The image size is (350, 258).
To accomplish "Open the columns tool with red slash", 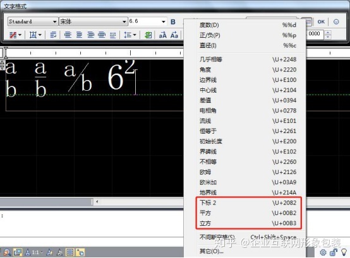I will [x=13, y=35].
